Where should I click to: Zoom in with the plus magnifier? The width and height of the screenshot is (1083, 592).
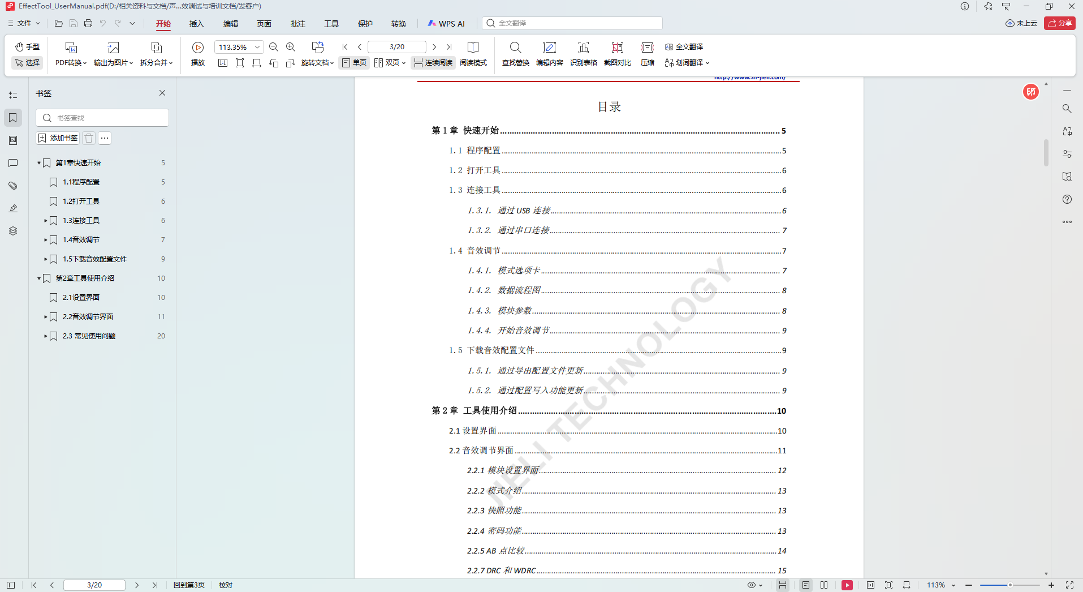(291, 47)
